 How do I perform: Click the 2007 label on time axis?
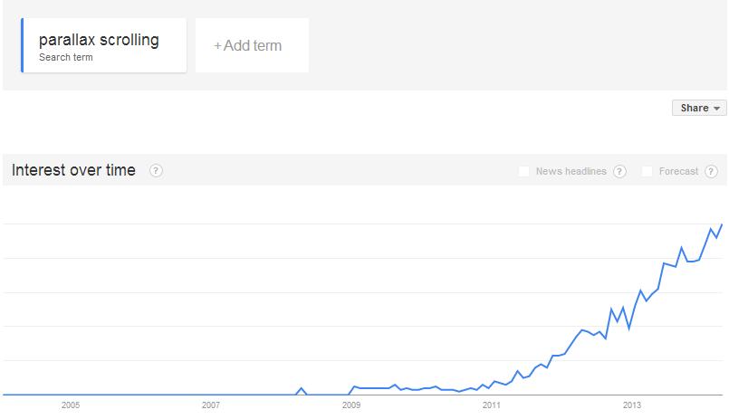click(211, 405)
